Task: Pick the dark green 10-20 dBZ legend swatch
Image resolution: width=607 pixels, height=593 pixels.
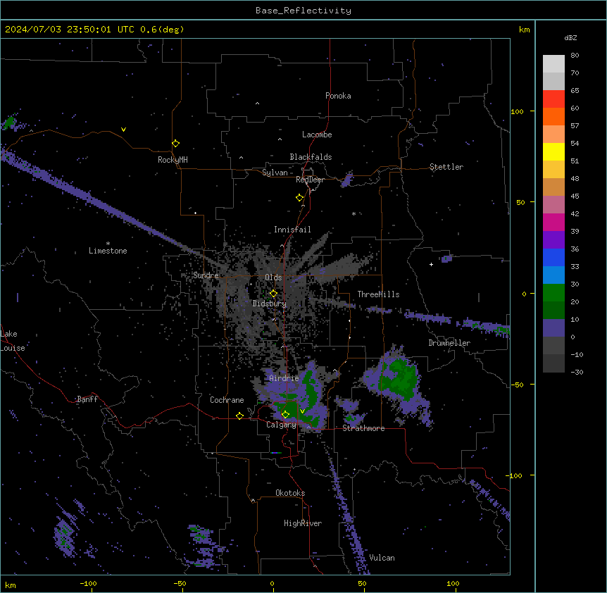Action: pos(553,311)
